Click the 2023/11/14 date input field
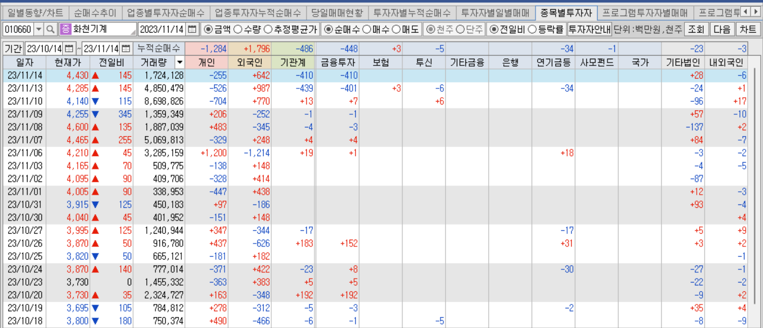This screenshot has height=328, width=763. (162, 29)
